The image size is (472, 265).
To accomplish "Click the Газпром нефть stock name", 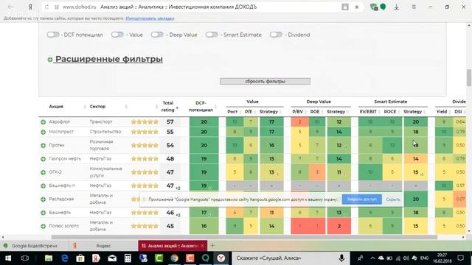I will coord(65,159).
